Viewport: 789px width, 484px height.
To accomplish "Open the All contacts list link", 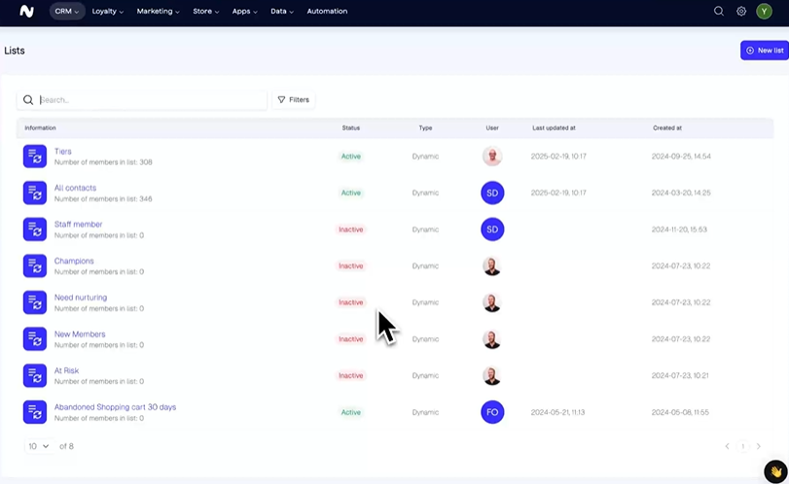I will click(x=75, y=188).
